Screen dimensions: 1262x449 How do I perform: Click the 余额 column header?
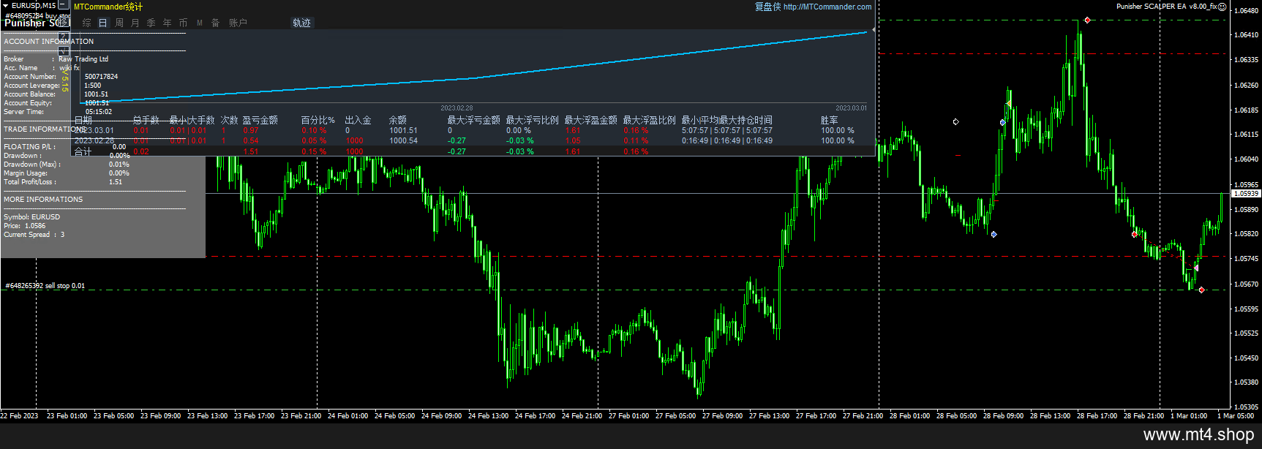point(398,120)
